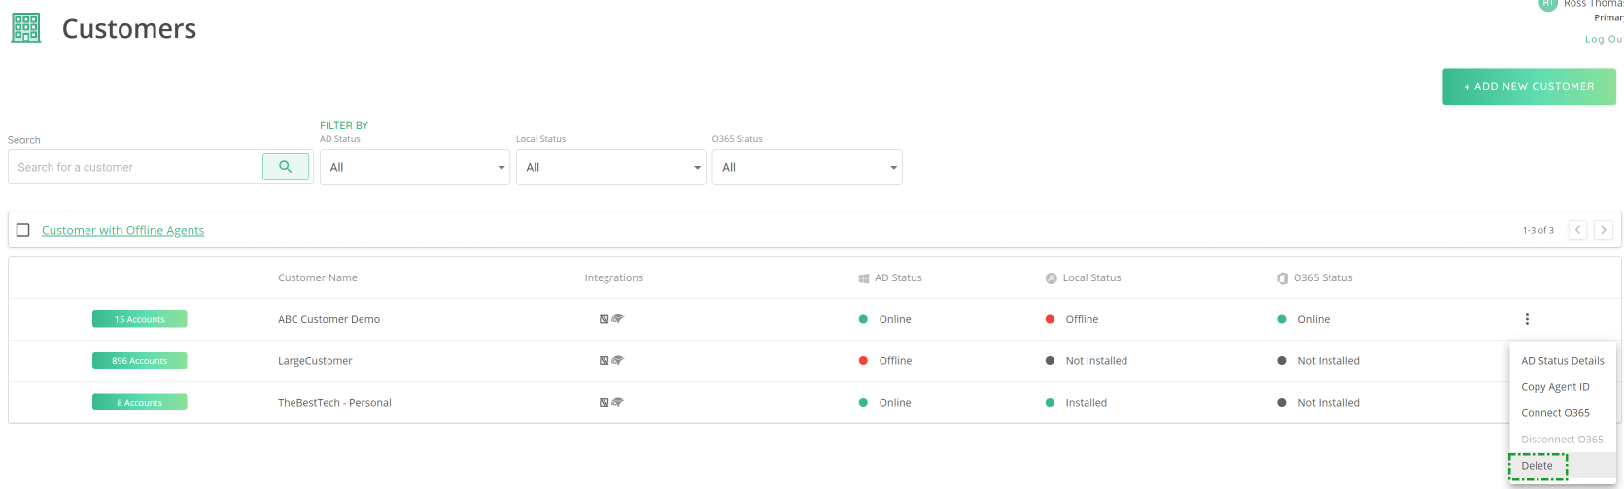Click the 896 Accounts badge
The width and height of the screenshot is (1624, 489).
point(140,361)
